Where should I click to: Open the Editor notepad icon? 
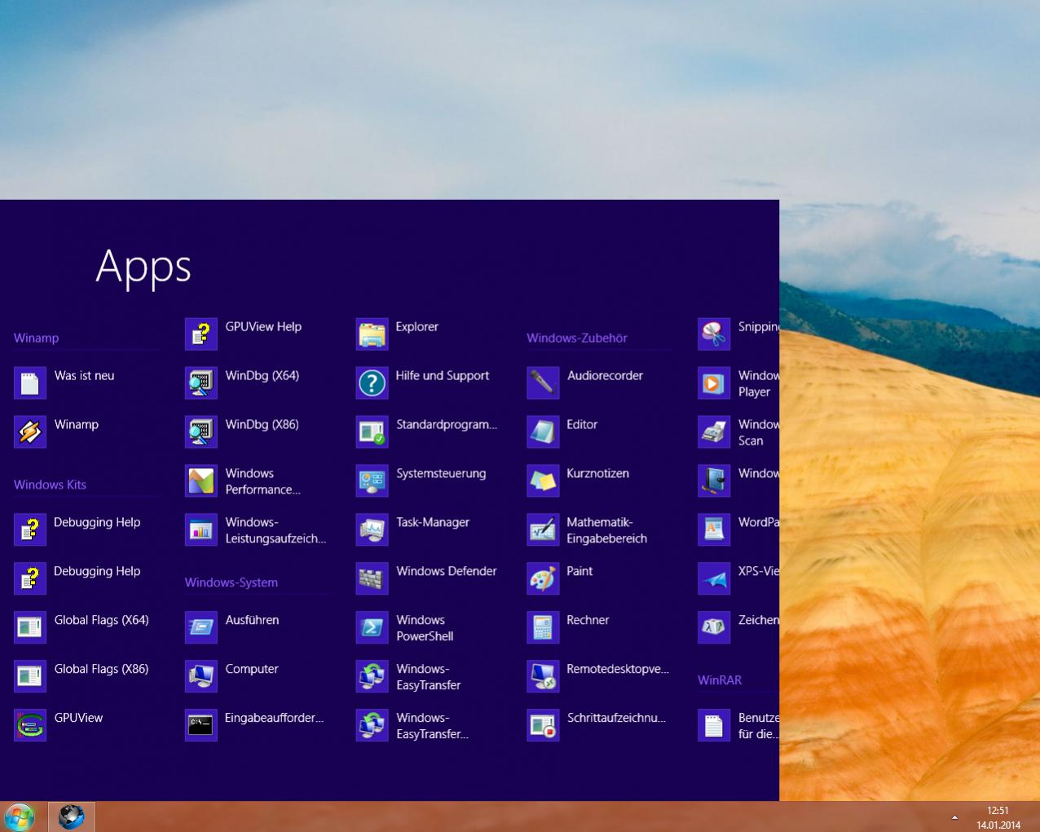pyautogui.click(x=543, y=431)
